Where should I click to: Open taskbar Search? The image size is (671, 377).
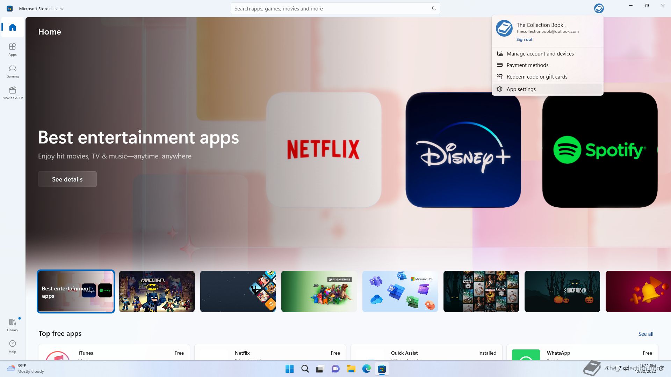pyautogui.click(x=305, y=369)
